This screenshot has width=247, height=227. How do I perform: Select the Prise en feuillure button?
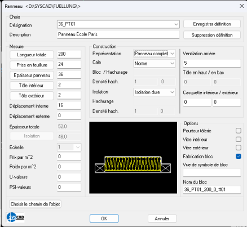point(32,65)
